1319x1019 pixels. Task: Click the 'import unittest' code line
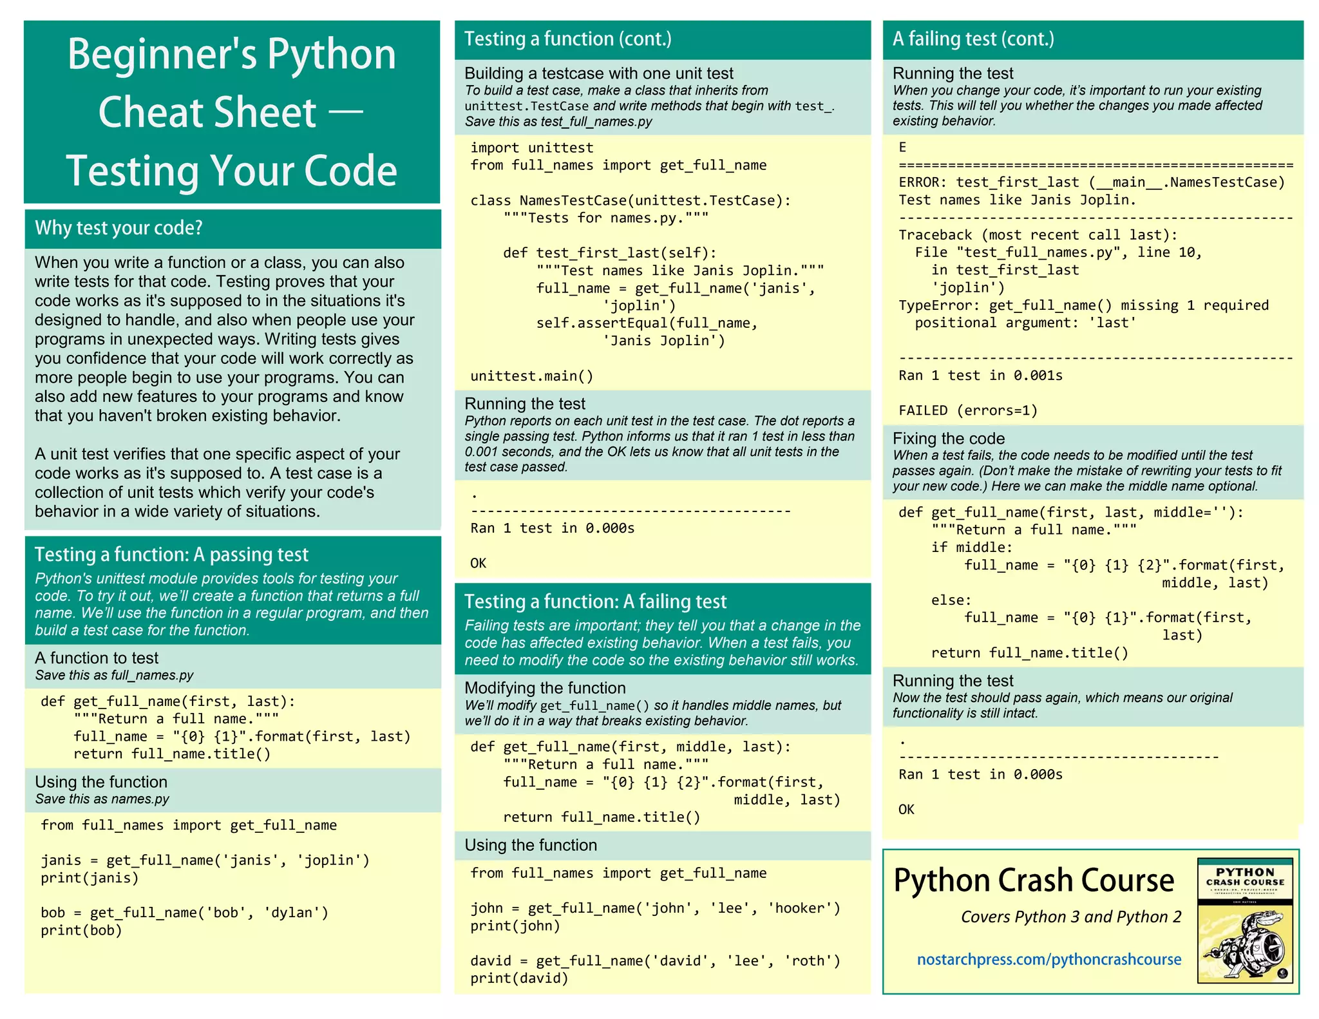531,148
